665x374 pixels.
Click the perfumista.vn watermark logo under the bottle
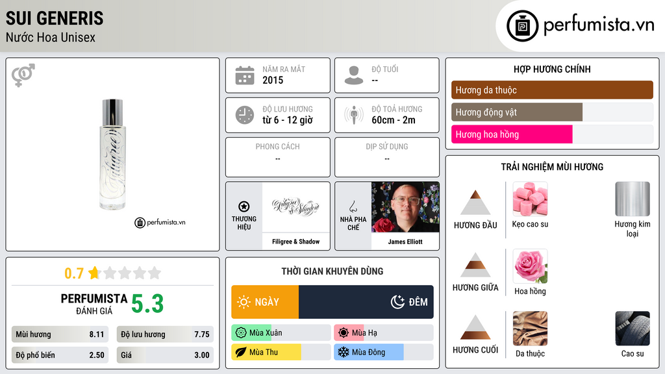coord(160,222)
